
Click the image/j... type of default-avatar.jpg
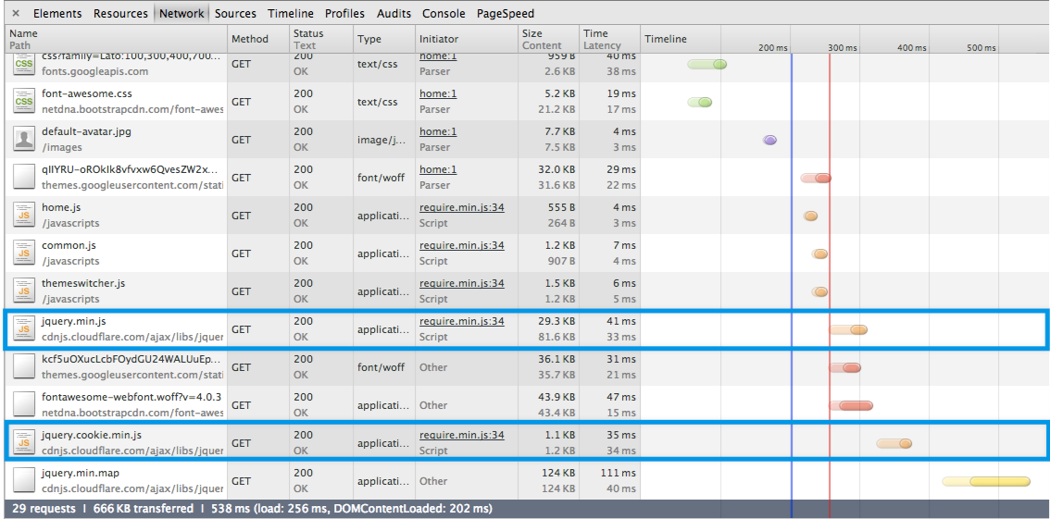point(382,140)
